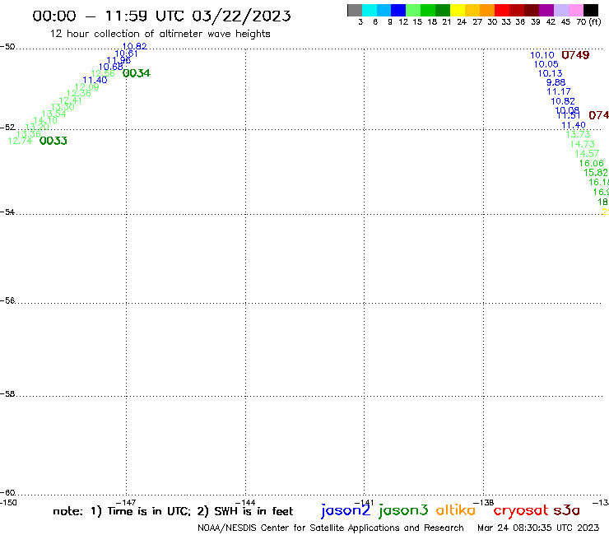Click the longitude axis label -141
The width and height of the screenshot is (609, 535).
click(x=364, y=503)
